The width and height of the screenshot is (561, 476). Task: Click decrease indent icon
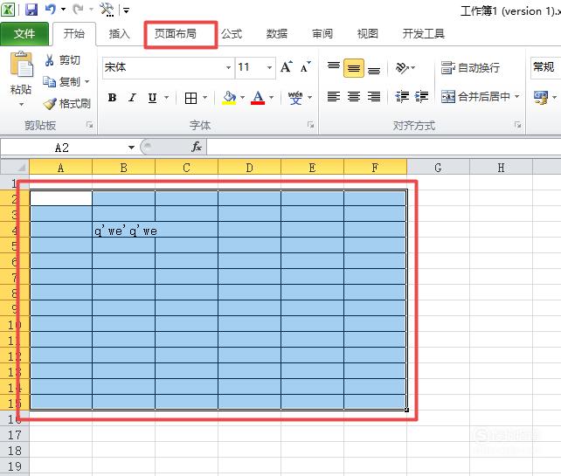click(x=402, y=97)
